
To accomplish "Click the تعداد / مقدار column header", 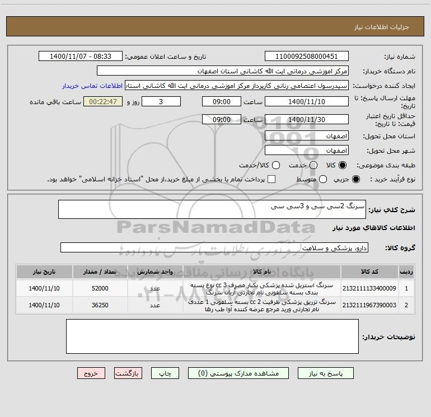I will pyautogui.click(x=100, y=271).
